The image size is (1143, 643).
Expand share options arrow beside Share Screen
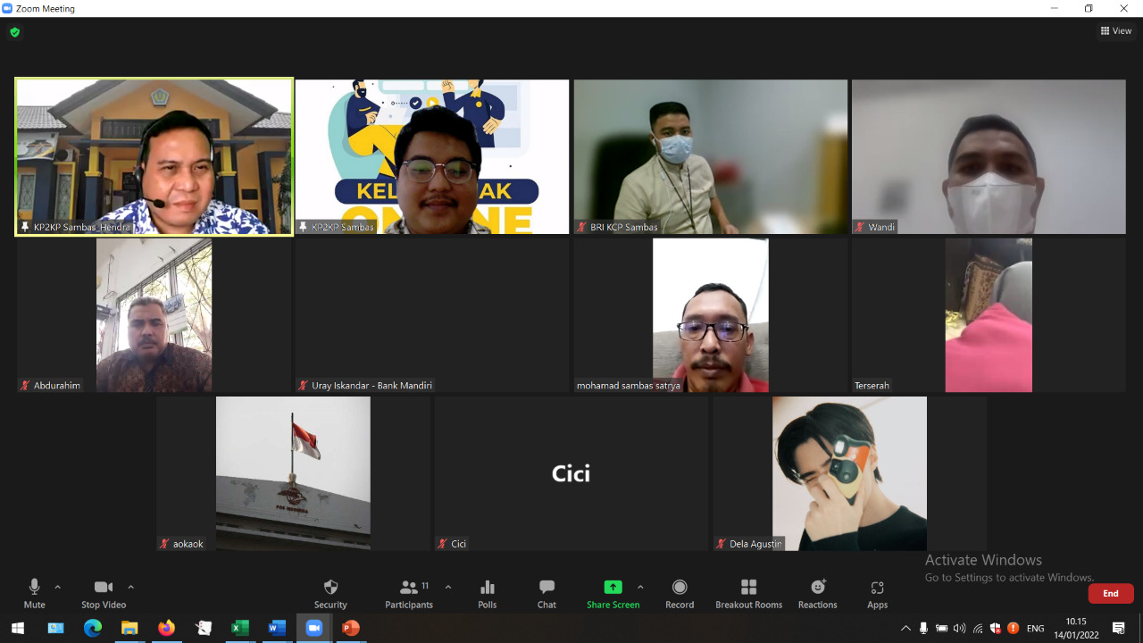(640, 587)
